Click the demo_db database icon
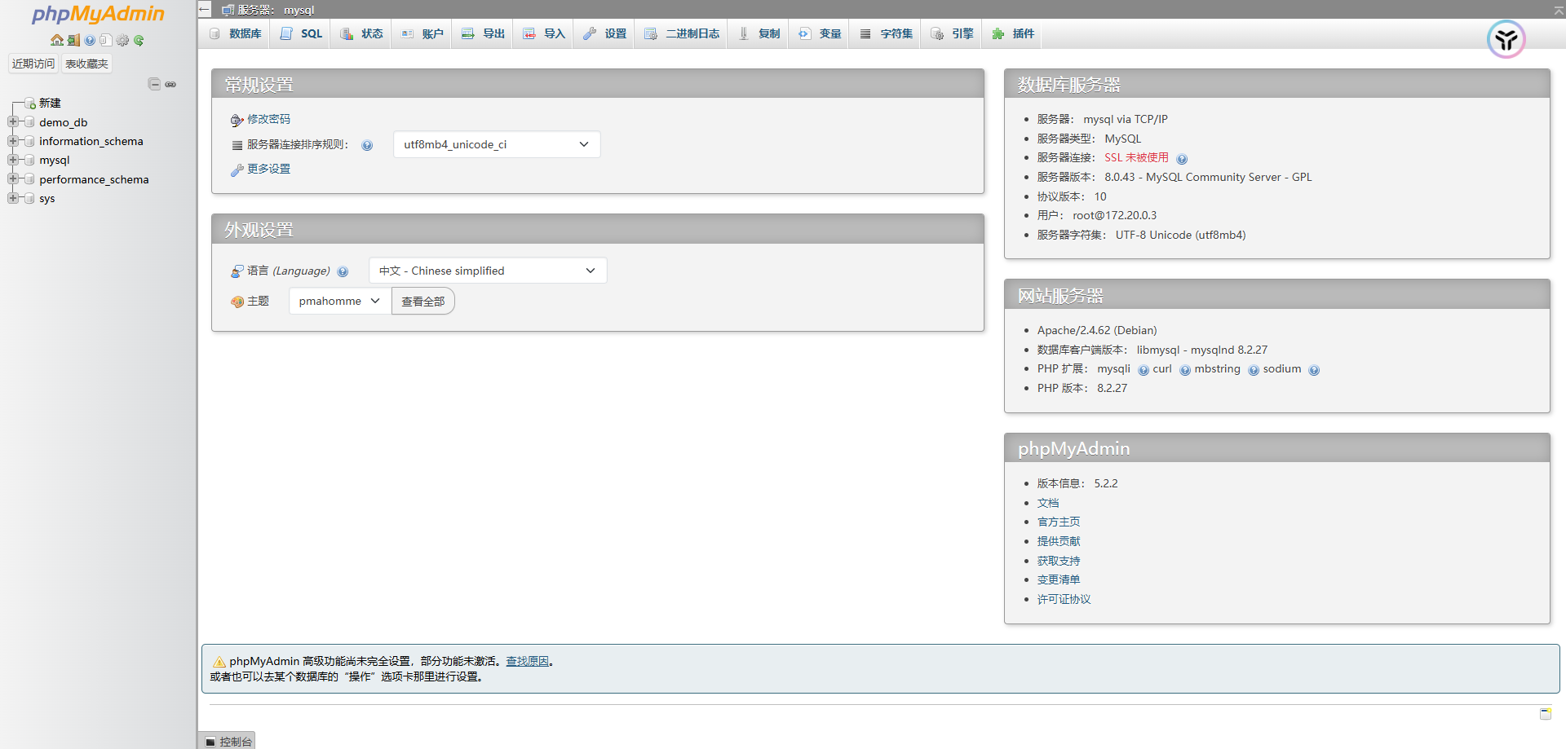The width and height of the screenshot is (1566, 749). point(29,122)
